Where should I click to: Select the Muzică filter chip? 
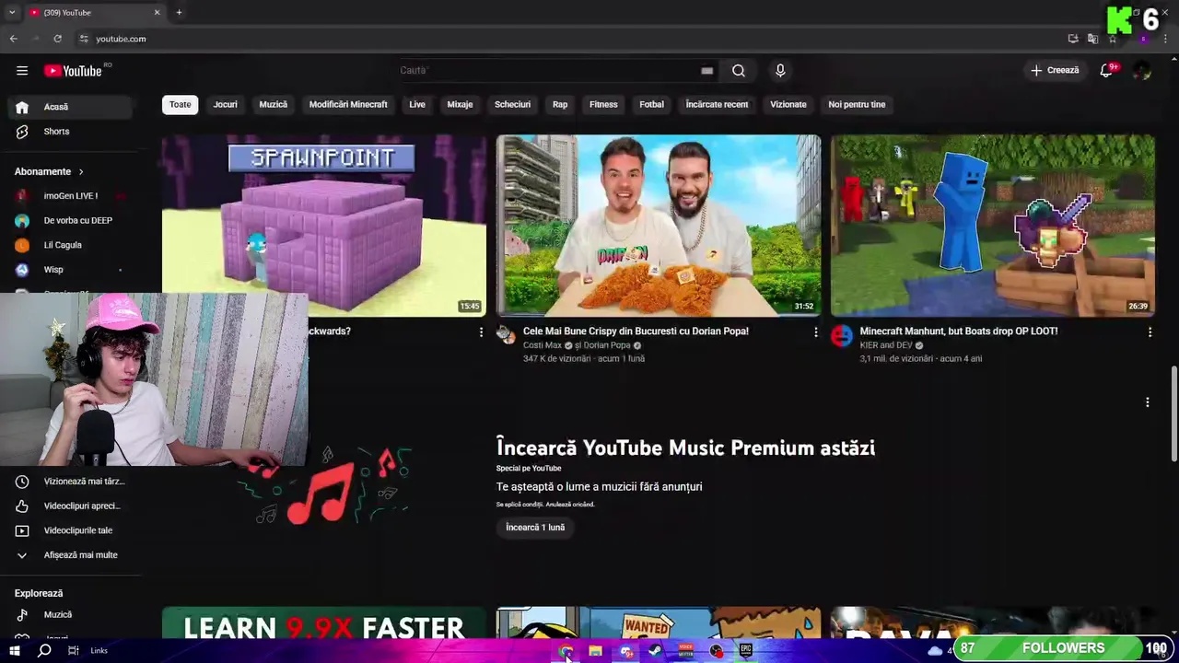274,105
